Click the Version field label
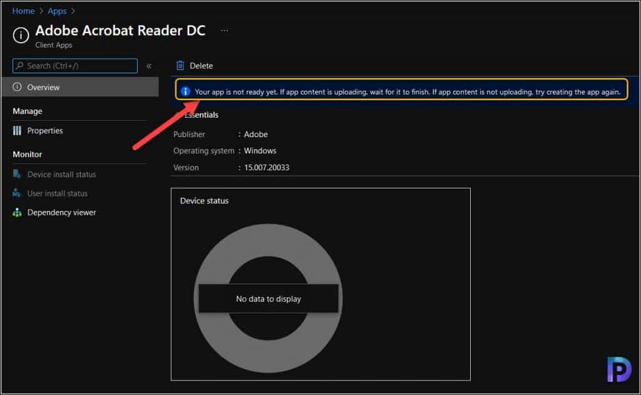 (x=186, y=168)
